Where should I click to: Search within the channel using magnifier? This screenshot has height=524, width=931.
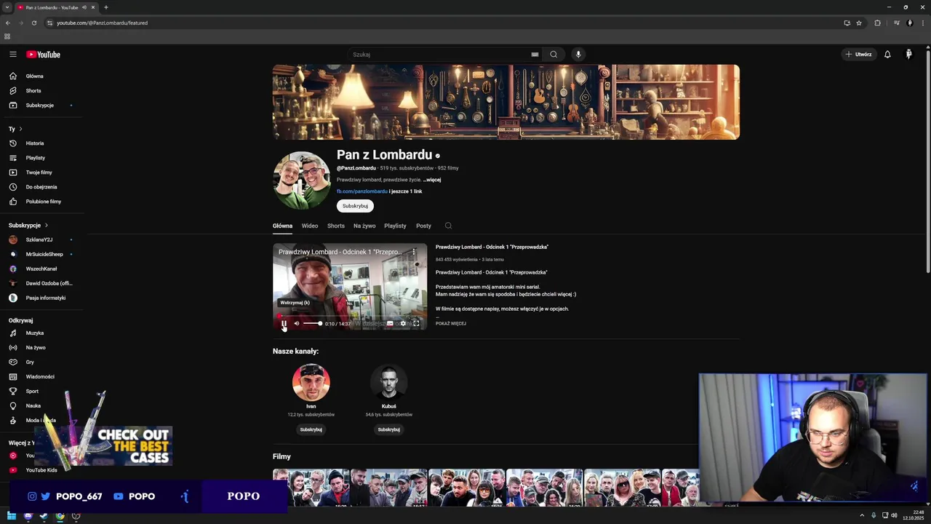coord(448,226)
